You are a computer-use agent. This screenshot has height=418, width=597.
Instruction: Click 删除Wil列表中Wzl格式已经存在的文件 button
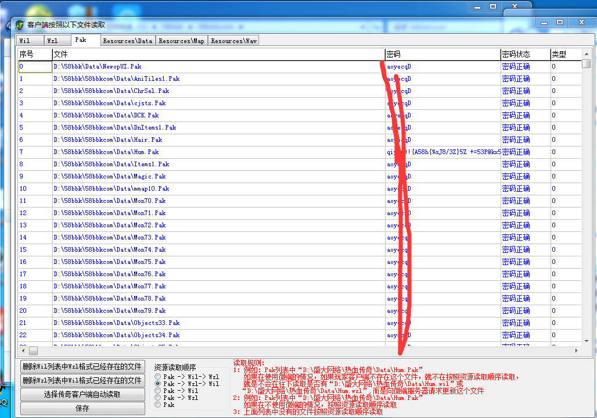[82, 366]
